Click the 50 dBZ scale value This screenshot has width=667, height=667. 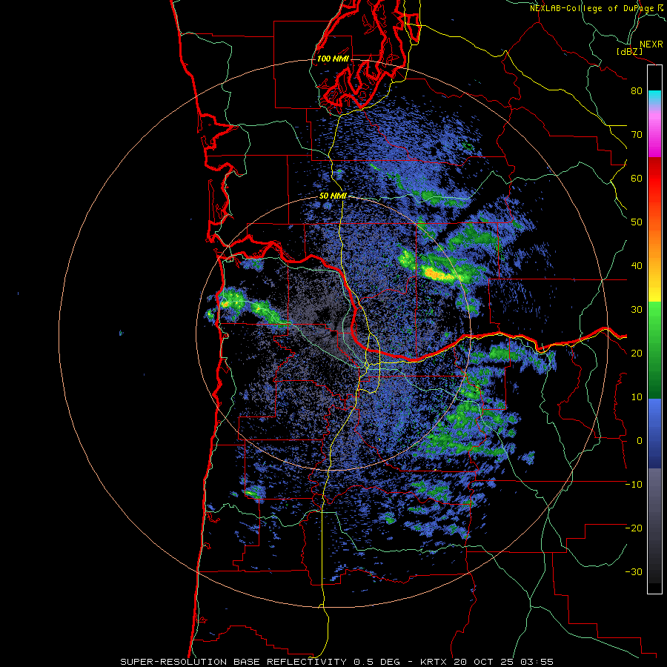[x=637, y=222]
